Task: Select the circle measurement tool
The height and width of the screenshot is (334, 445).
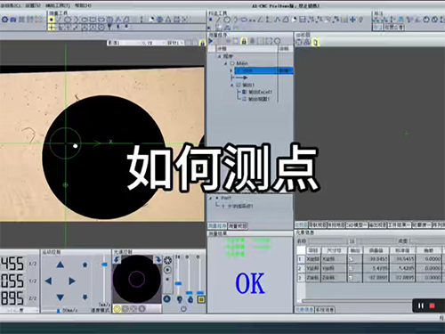Action: [x=68, y=20]
